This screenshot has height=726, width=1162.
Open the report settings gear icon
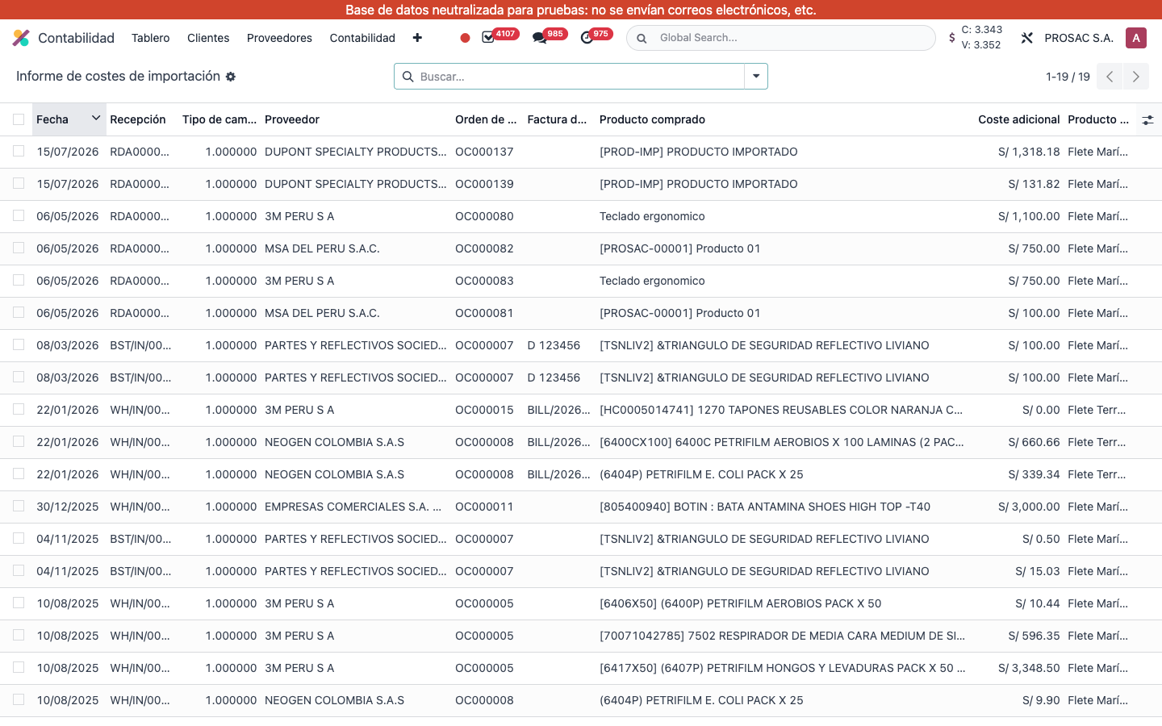(231, 77)
